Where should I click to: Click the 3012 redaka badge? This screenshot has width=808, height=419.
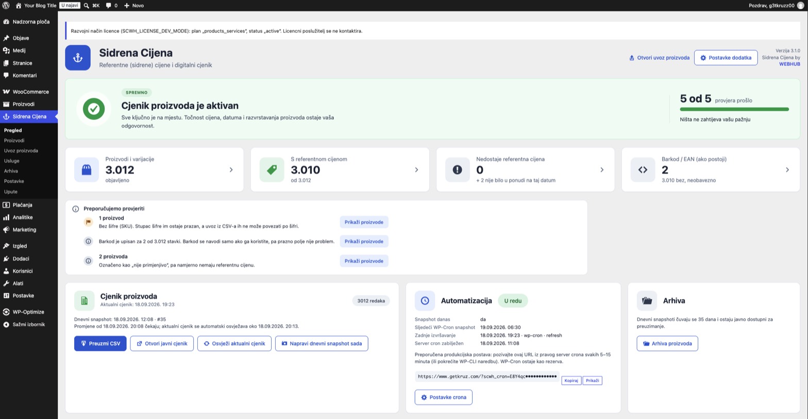[x=371, y=301]
